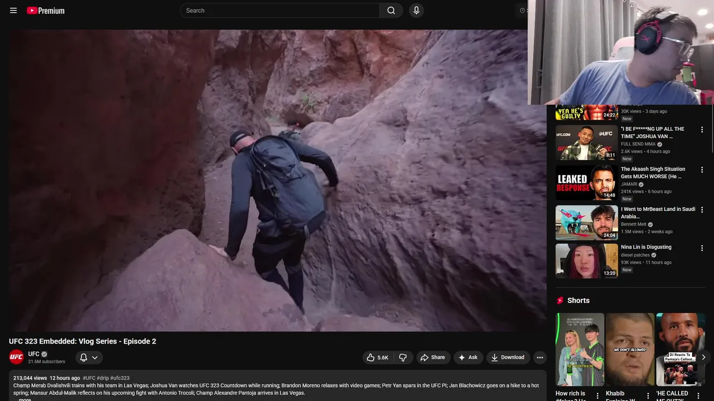Screen dimensions: 714x401
Task: Click the Shorts section logo icon
Action: (x=560, y=300)
